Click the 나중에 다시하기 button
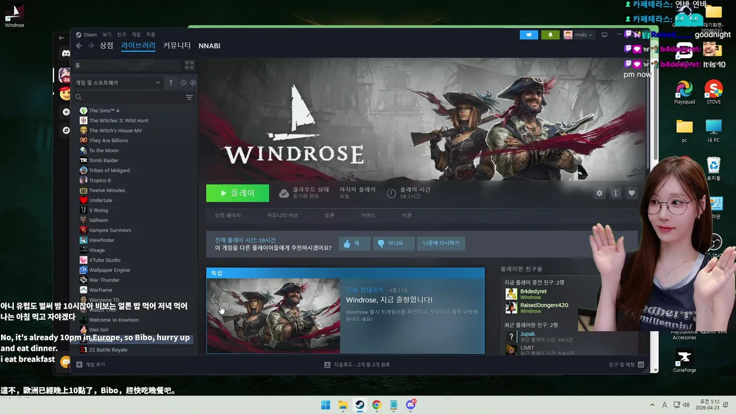Screen dimensions: 736x414 (x=441, y=243)
